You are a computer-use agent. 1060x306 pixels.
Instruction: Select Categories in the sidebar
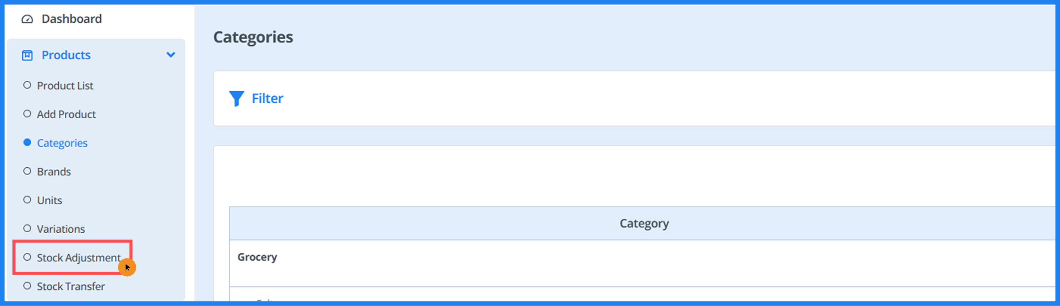point(62,143)
